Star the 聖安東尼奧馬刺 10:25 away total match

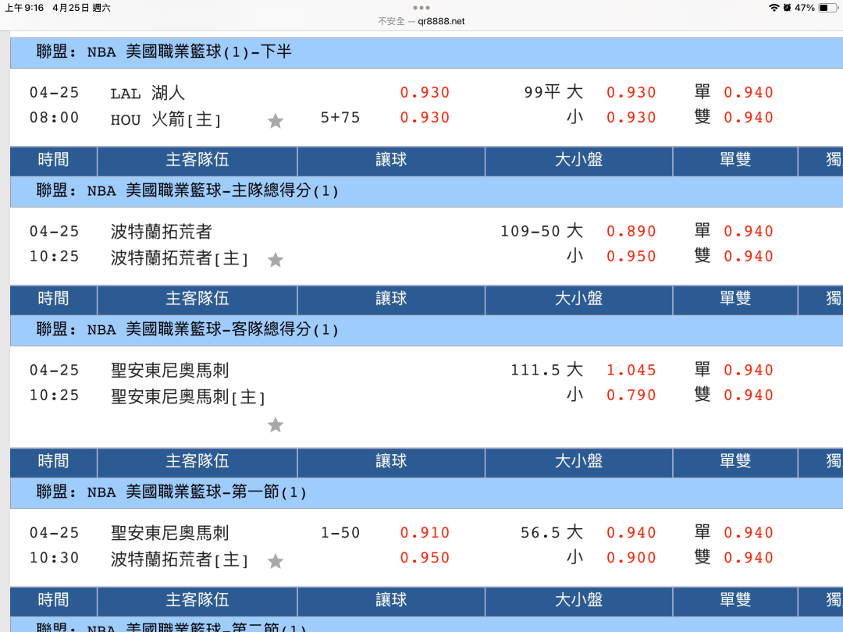point(276,425)
